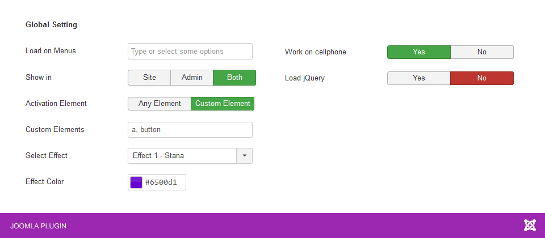Viewport: 545px width, 238px height.
Task: Enable Work on cellphone with Yes
Action: point(418,52)
